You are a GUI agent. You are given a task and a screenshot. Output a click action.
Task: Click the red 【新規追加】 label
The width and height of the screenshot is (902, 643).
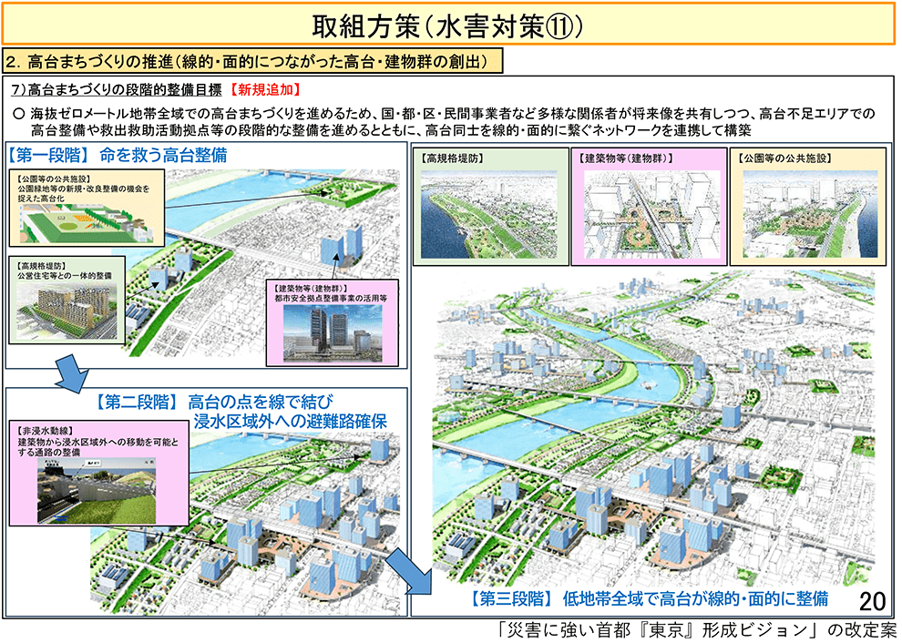(x=264, y=90)
